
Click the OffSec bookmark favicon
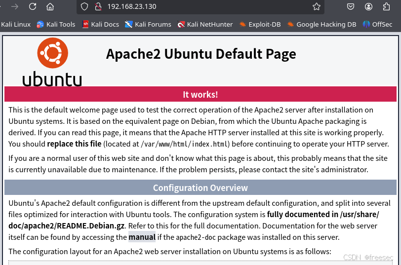tap(366, 25)
